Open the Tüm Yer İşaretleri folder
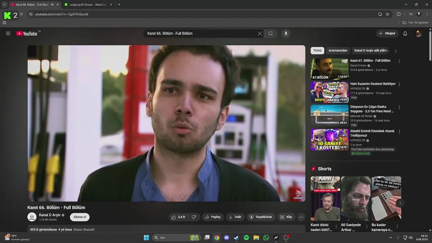 pyautogui.click(x=416, y=23)
